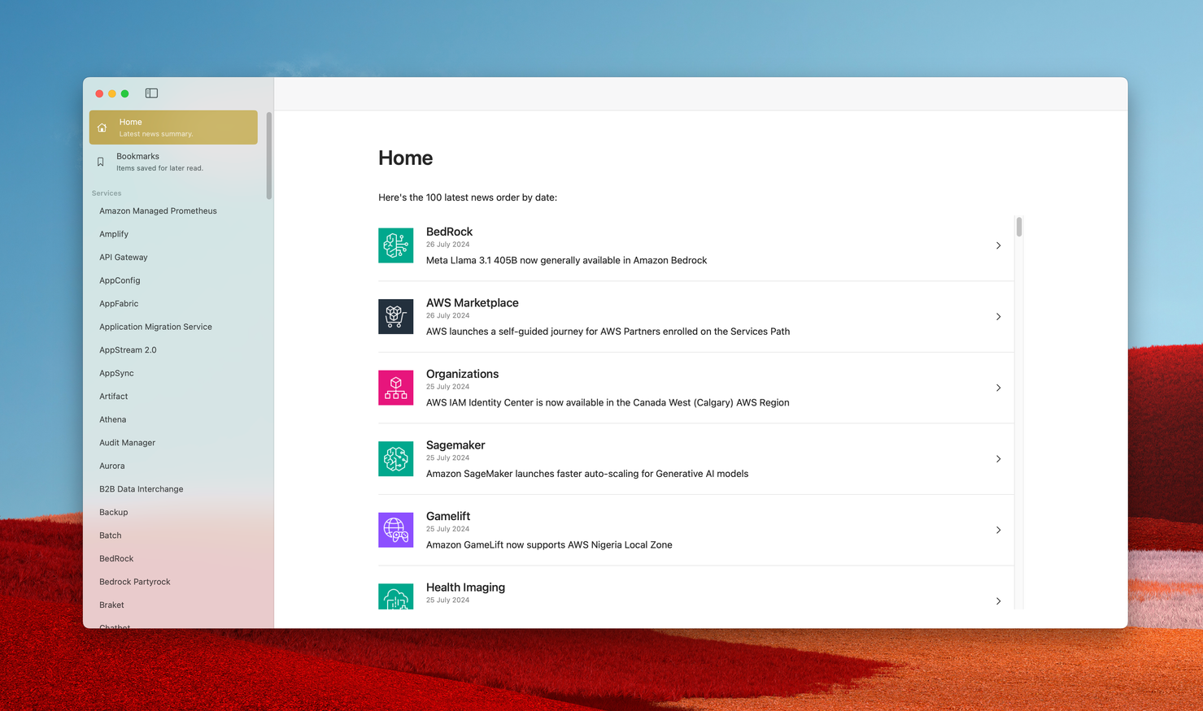Screen dimensions: 1203x711
Task: Open IAM Identity Center Calgary headline
Action: [608, 403]
